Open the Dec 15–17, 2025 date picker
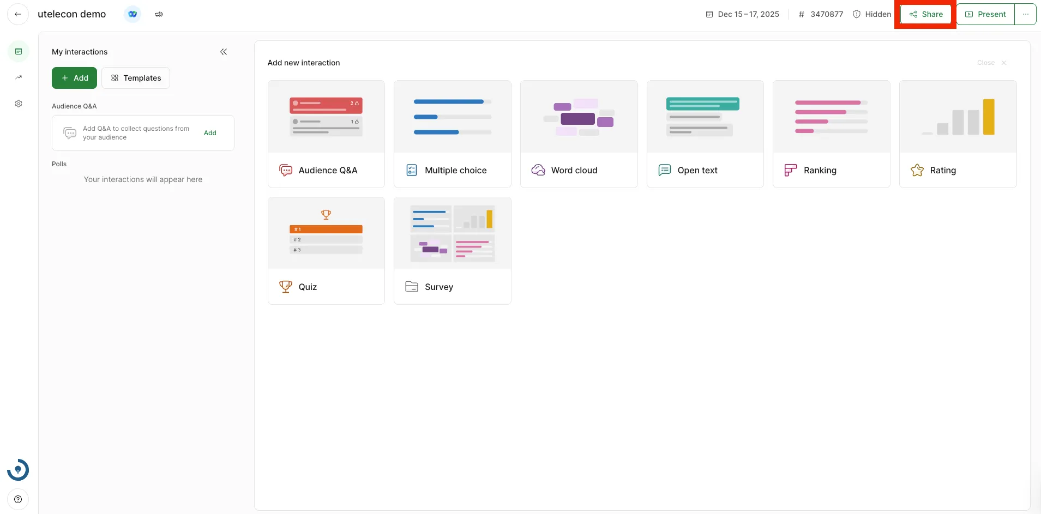Image resolution: width=1041 pixels, height=514 pixels. pos(743,14)
